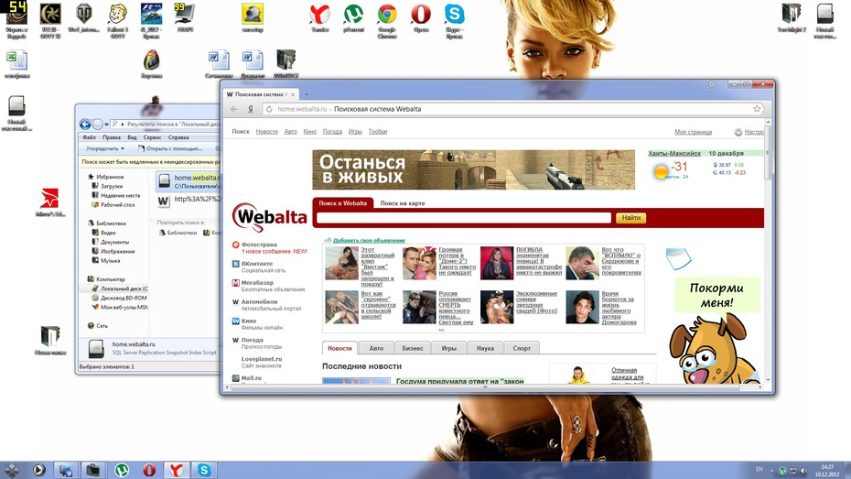851x479 pixels.
Task: Open the ВКонтакте link in the sidebar
Action: pyautogui.click(x=257, y=264)
